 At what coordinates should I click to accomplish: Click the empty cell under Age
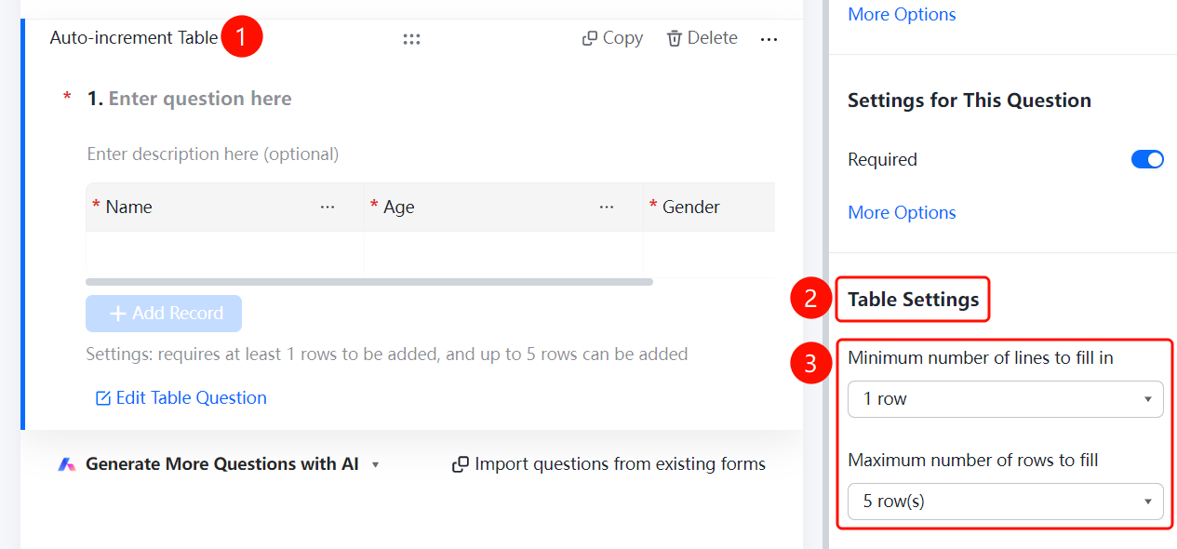coord(503,254)
